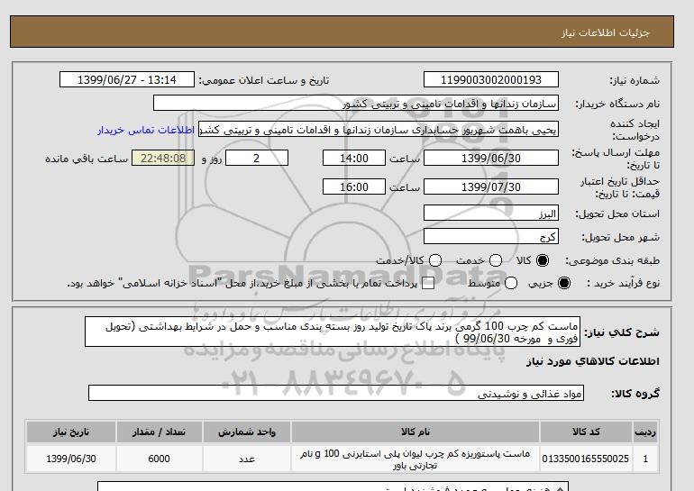The height and width of the screenshot is (491, 694).
Task: Click the delivery province field البرز
Action: (491, 214)
